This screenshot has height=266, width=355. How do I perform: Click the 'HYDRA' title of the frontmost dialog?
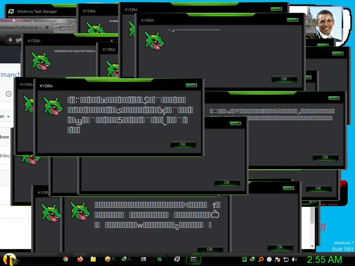46,86
